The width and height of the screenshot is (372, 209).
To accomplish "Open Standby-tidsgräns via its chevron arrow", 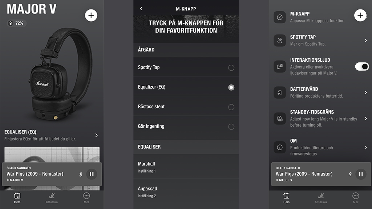I will tap(365, 119).
